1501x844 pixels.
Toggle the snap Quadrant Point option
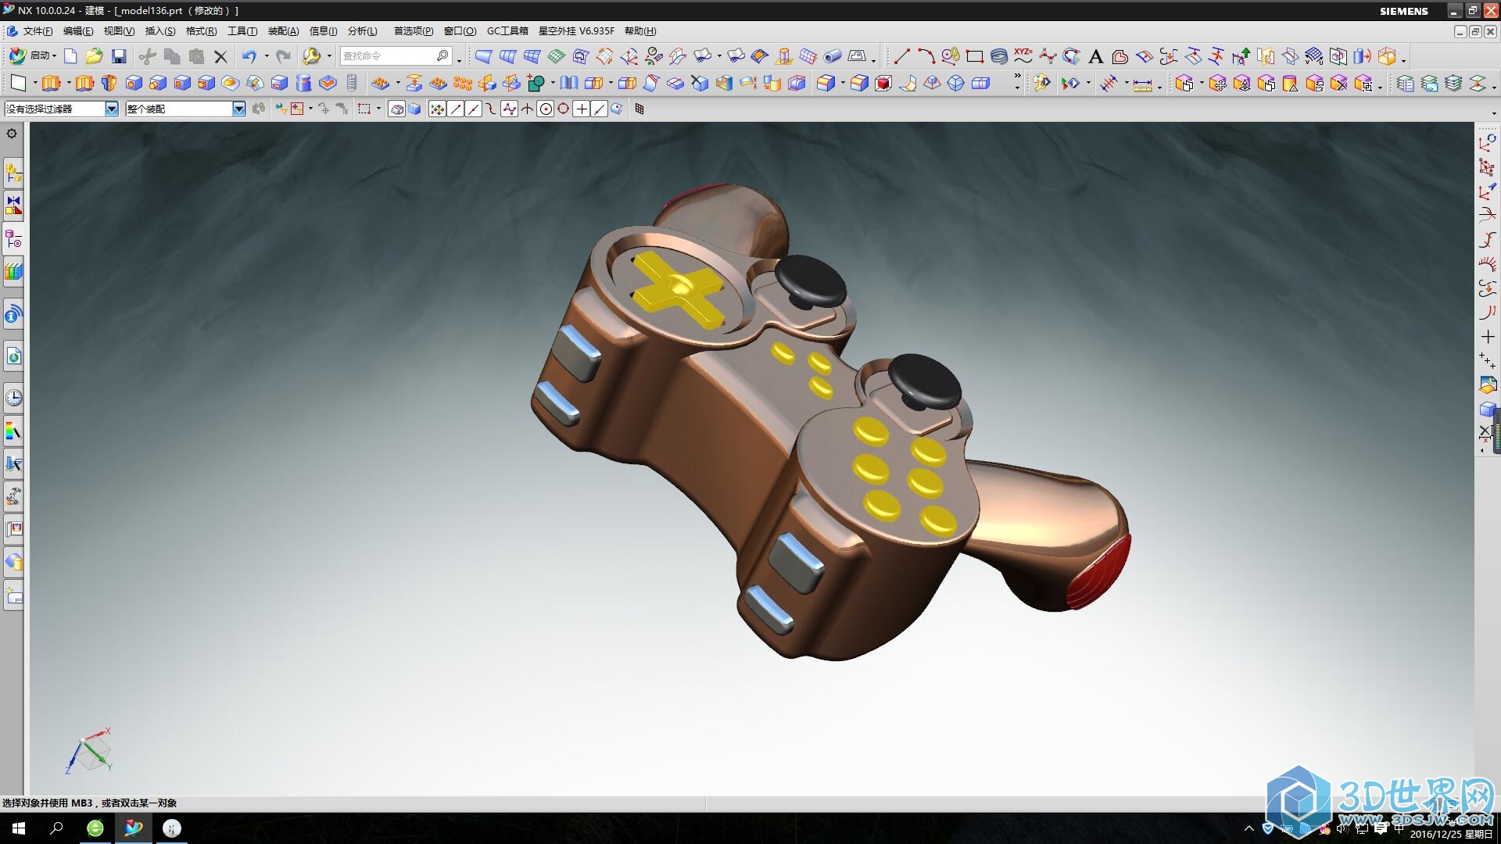[563, 109]
